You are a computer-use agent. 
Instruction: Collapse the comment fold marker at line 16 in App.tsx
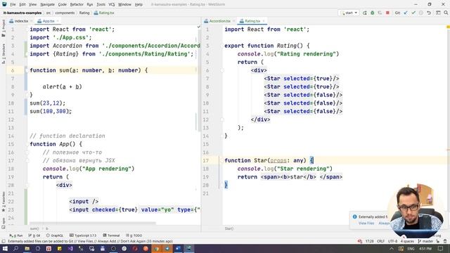27,153
